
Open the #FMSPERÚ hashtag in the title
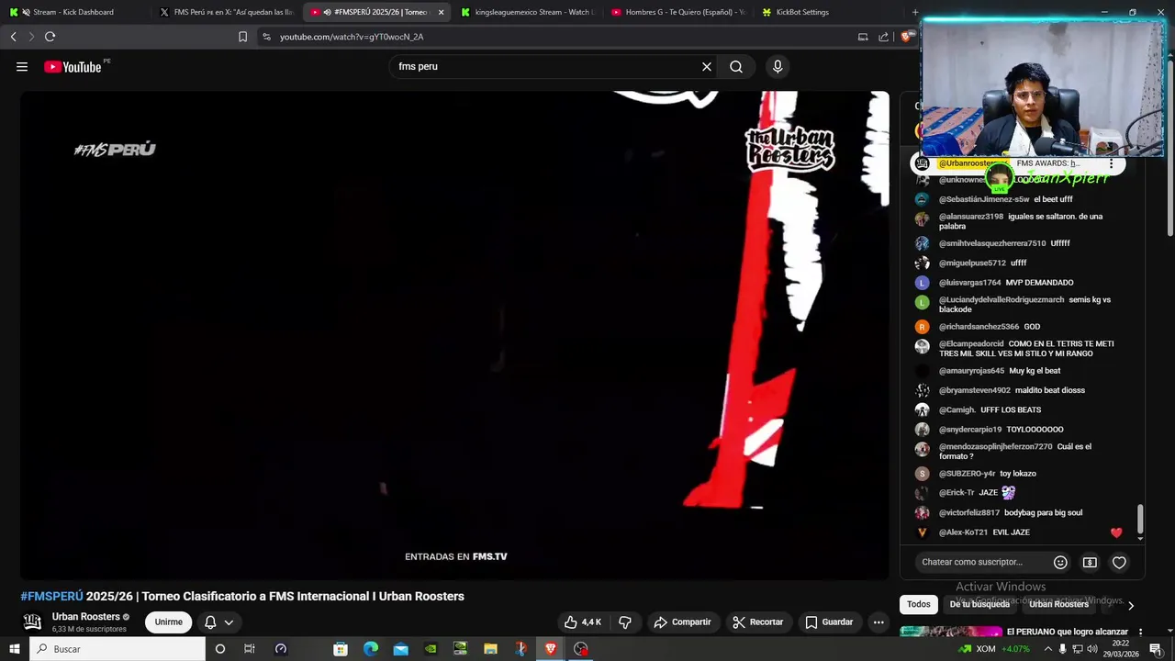pyautogui.click(x=51, y=596)
